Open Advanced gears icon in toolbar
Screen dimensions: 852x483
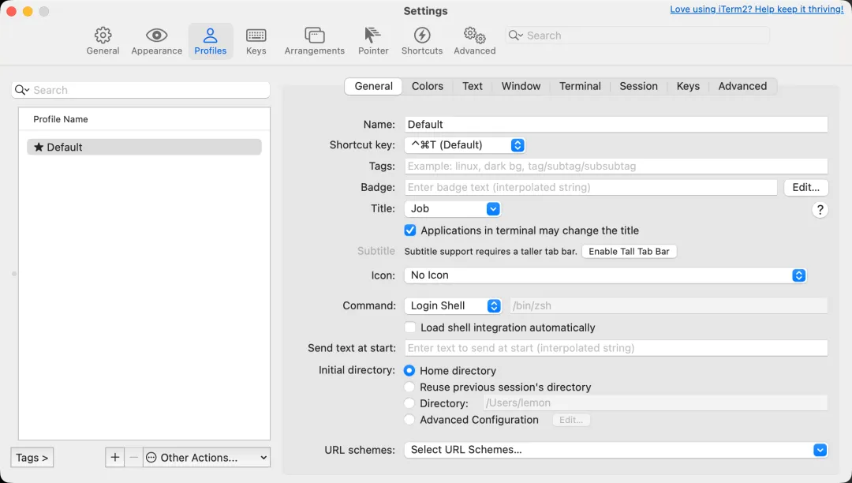point(474,36)
